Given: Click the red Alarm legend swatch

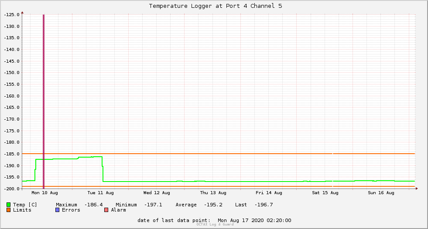Looking at the screenshot, I should click(x=106, y=210).
